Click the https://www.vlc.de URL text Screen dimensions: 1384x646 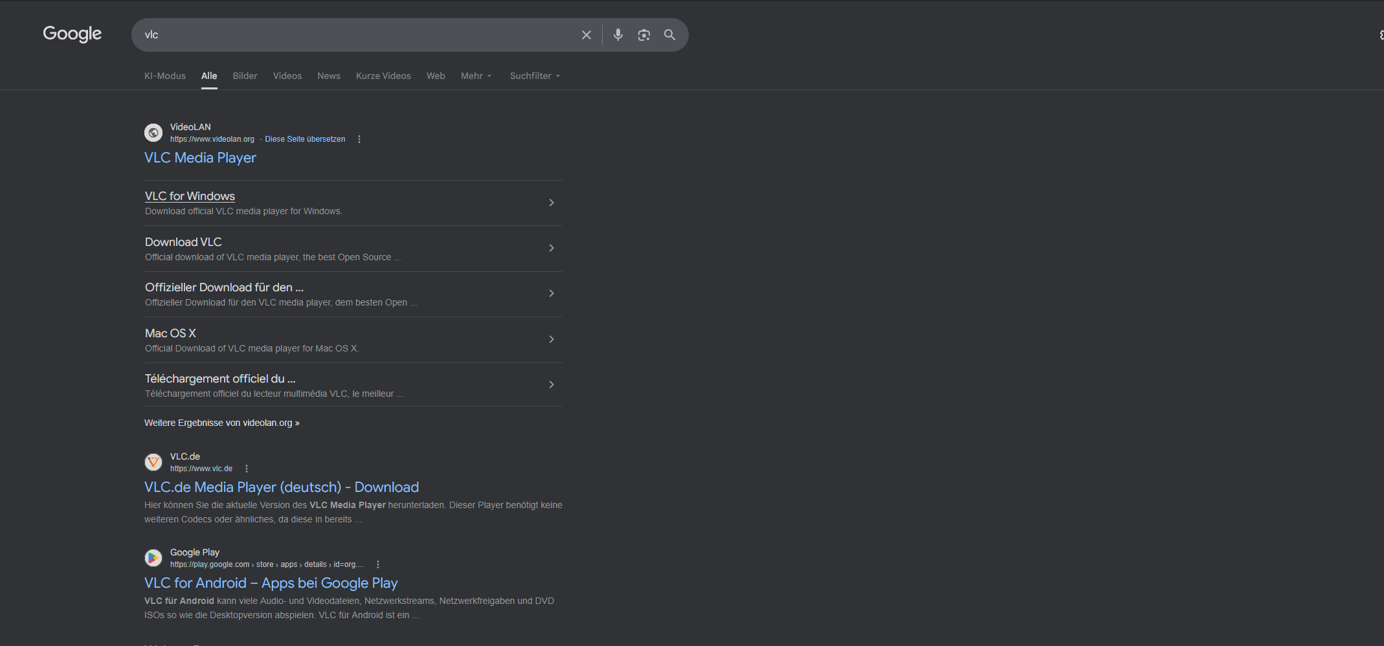(201, 469)
